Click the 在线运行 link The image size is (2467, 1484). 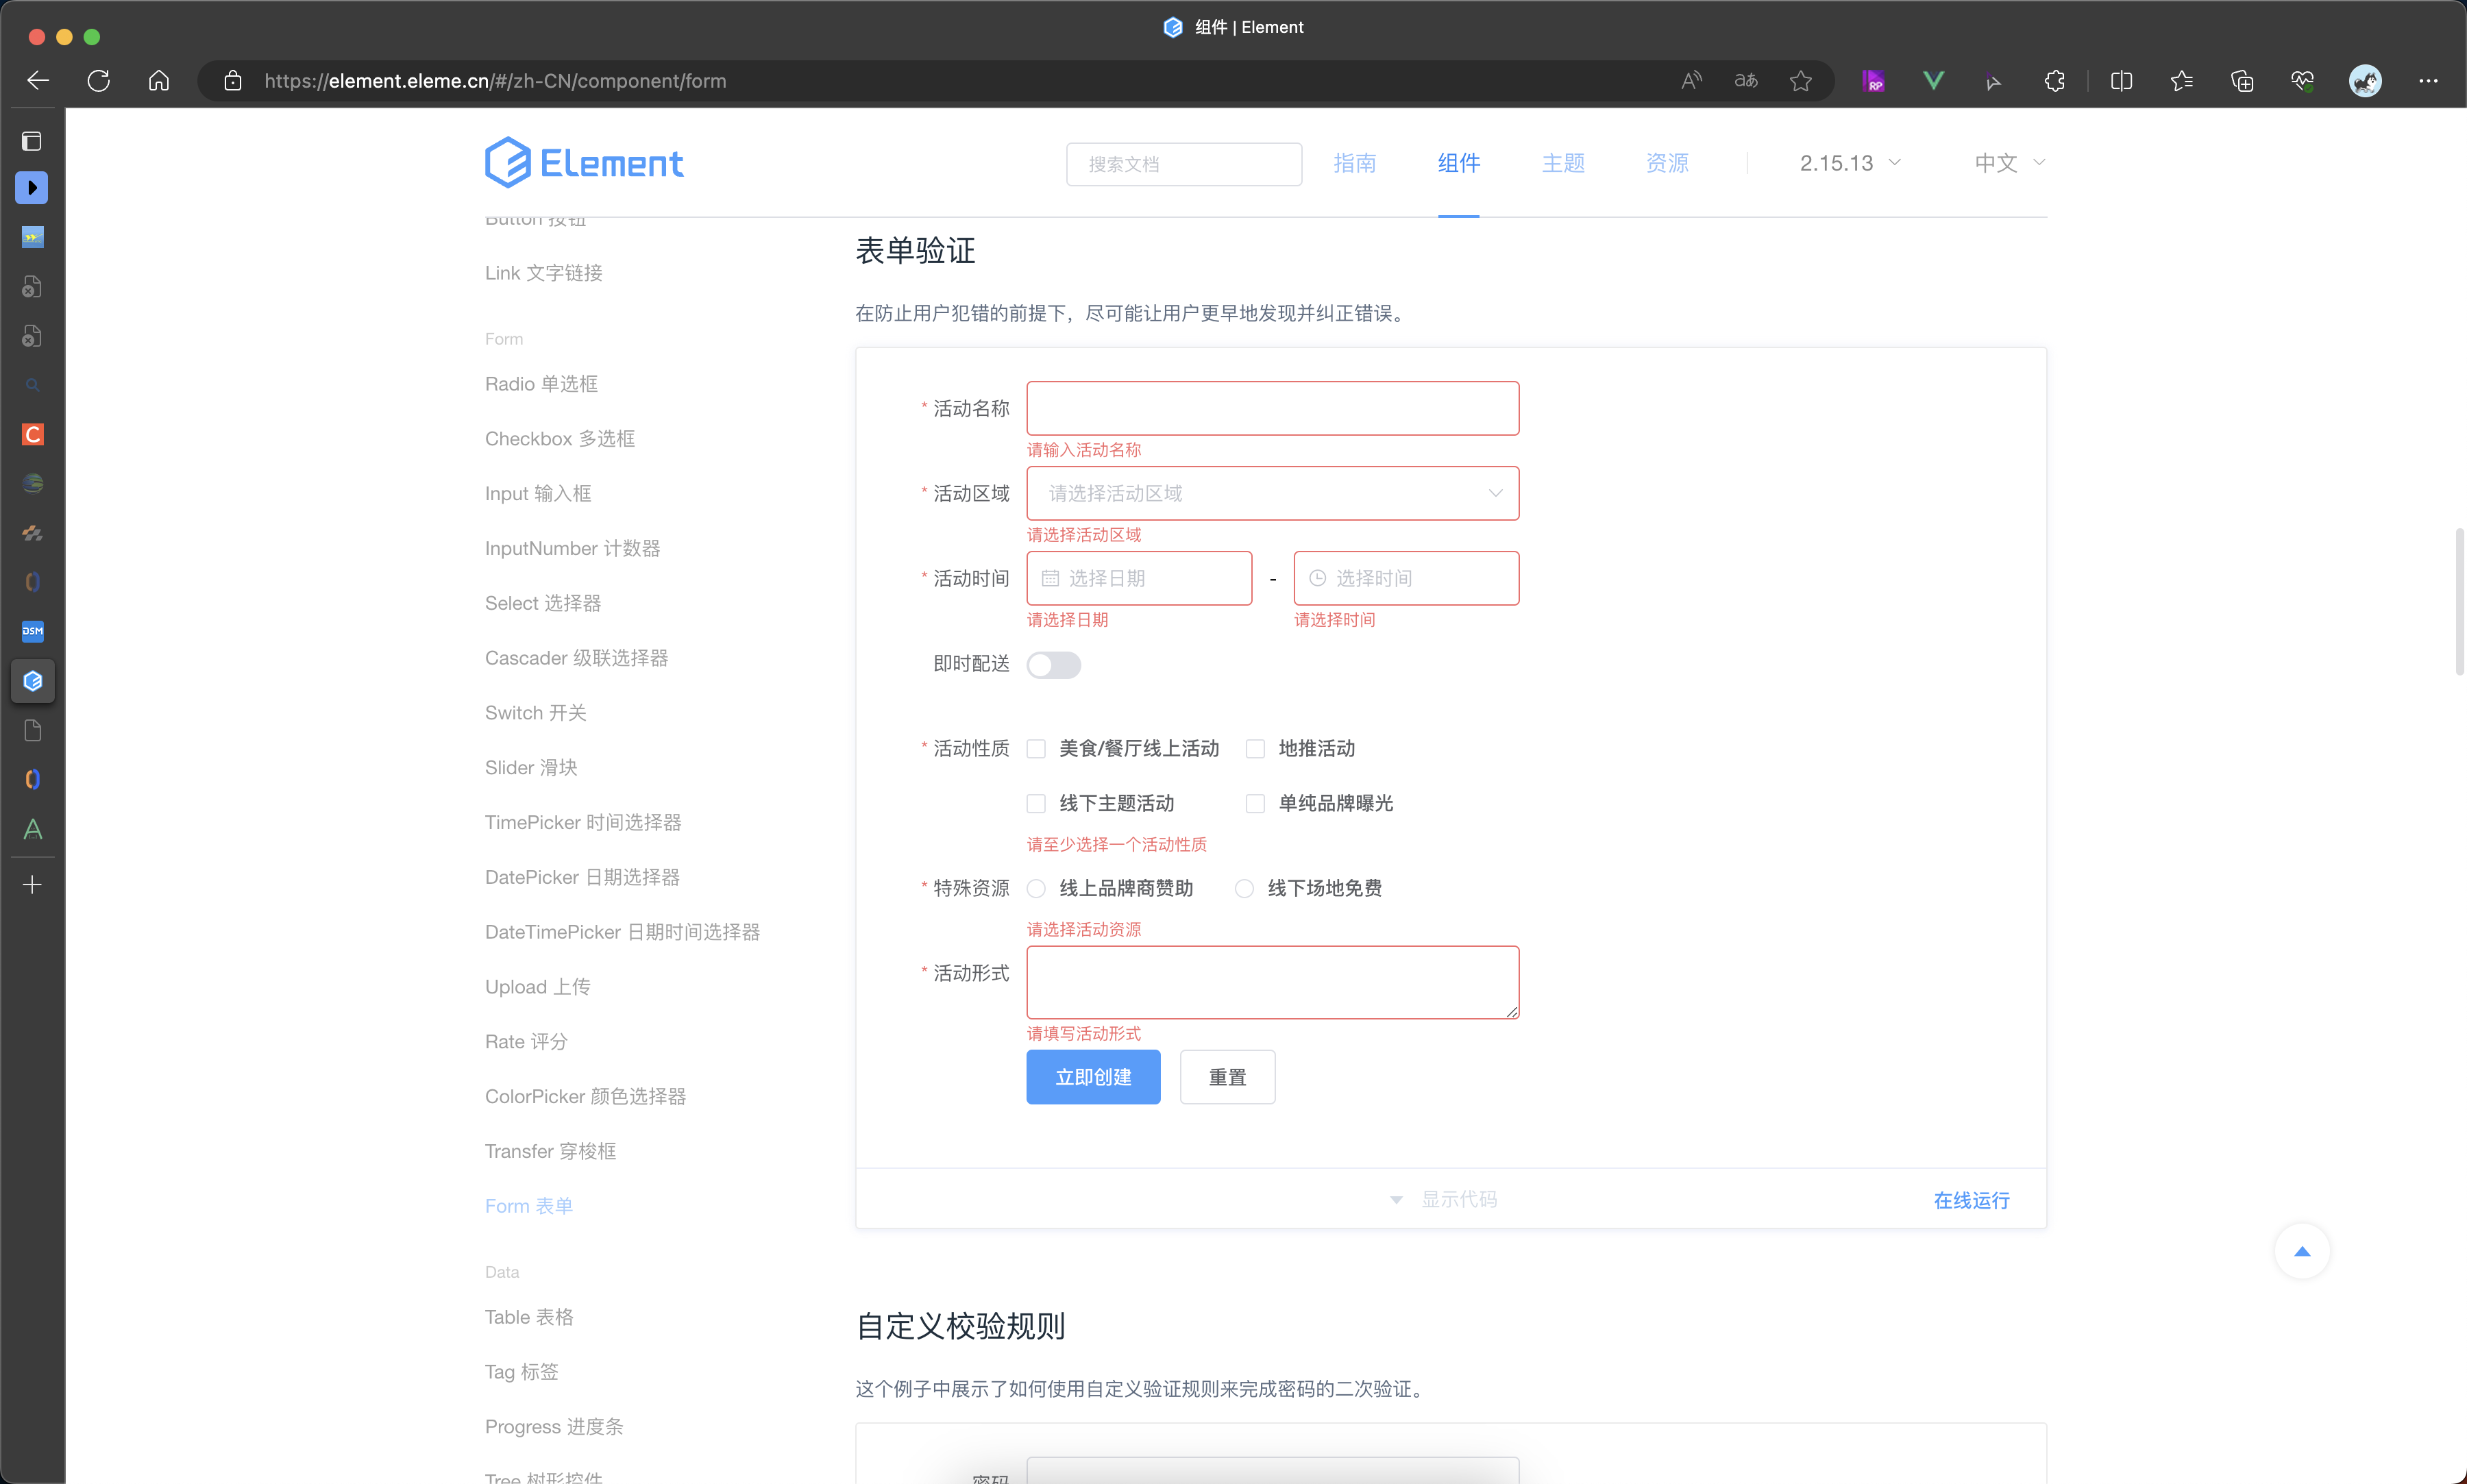1971,1200
